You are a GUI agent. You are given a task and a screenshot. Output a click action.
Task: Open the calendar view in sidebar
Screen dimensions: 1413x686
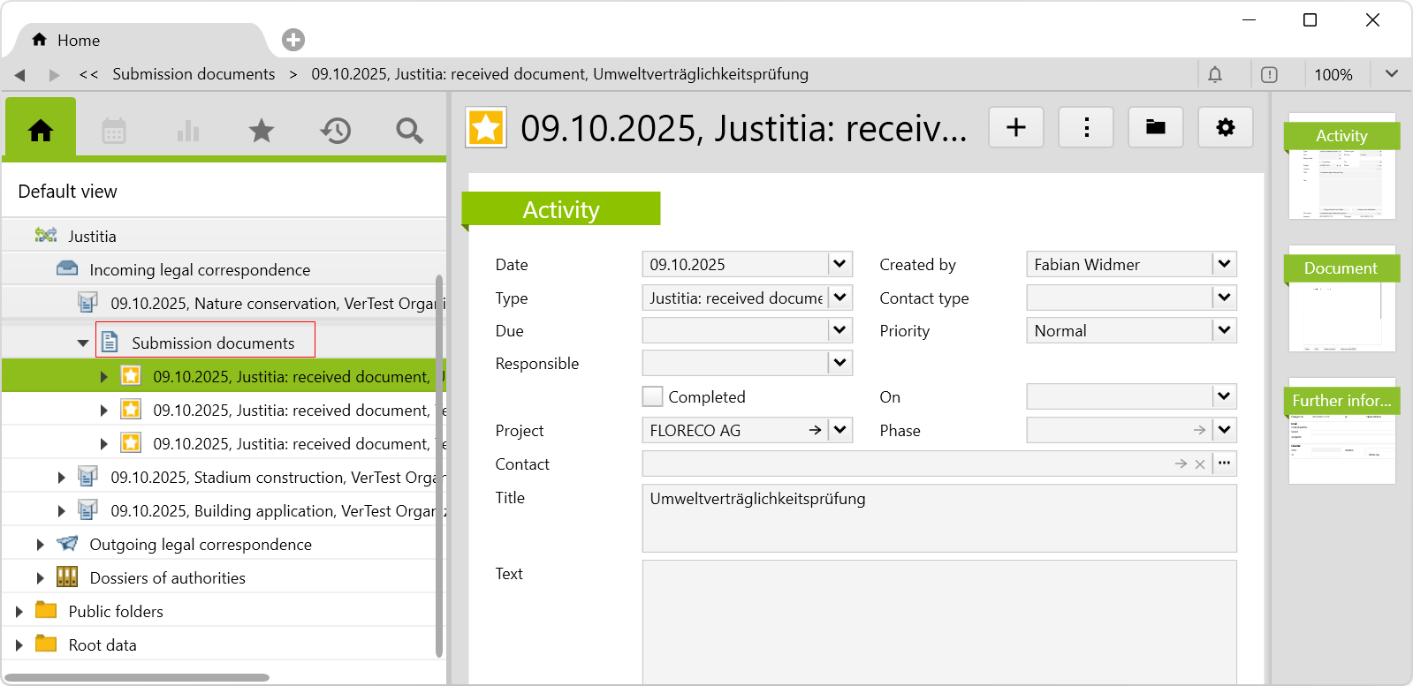(114, 131)
